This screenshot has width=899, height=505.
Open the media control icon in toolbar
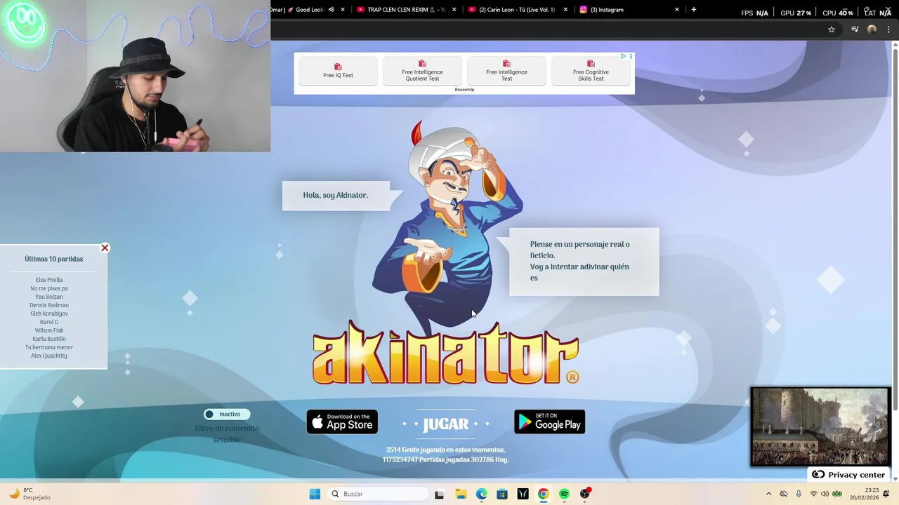pos(855,29)
